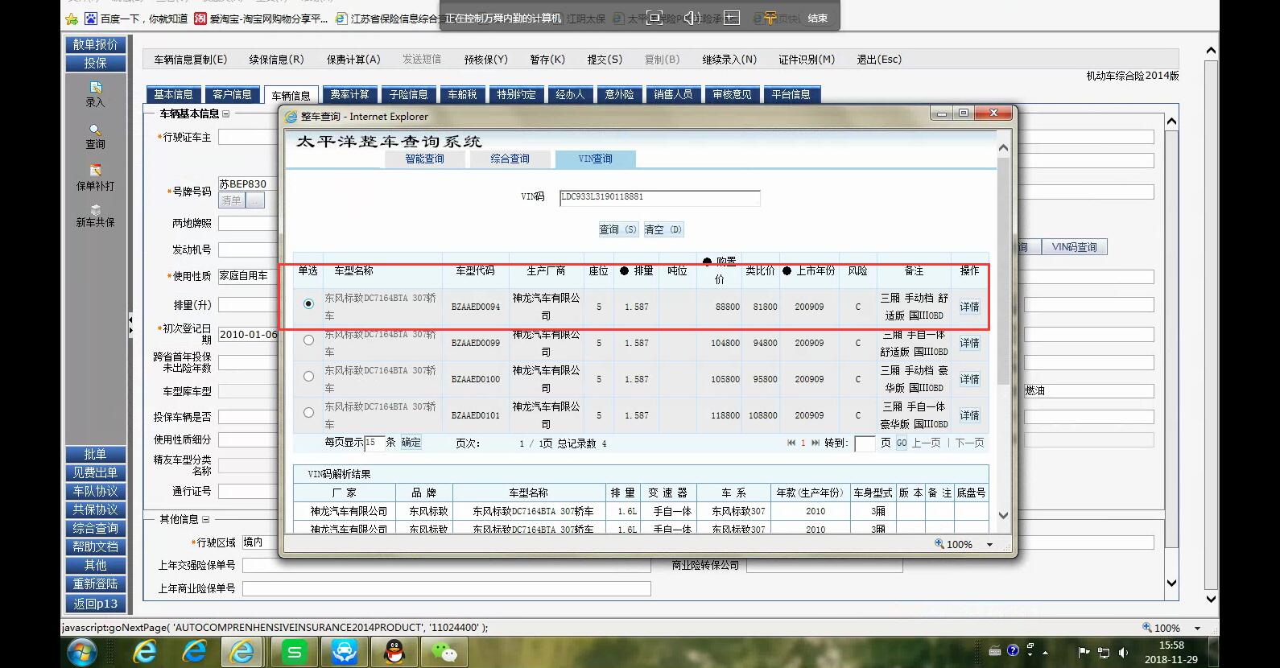Open the 基本信息 tab

pos(173,95)
